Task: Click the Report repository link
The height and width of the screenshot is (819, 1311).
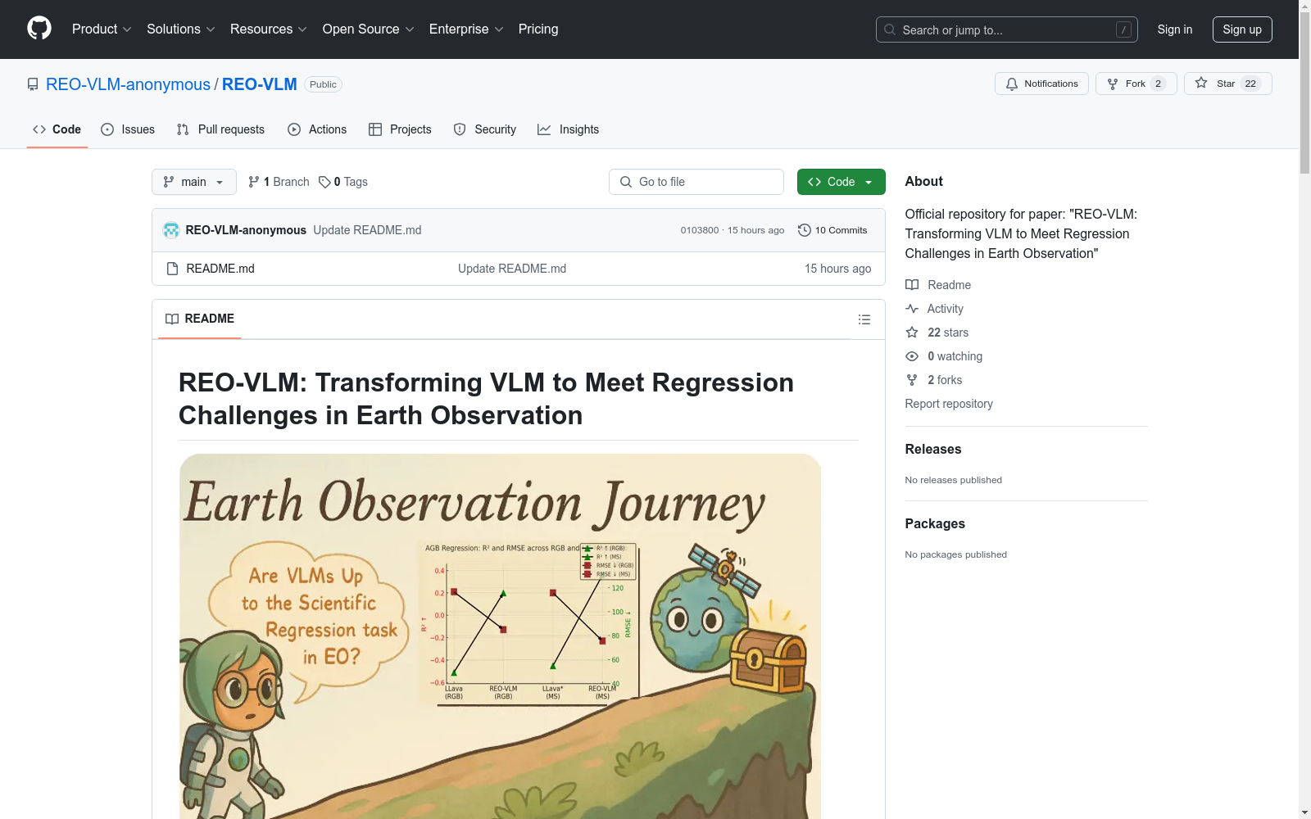Action: (949, 404)
